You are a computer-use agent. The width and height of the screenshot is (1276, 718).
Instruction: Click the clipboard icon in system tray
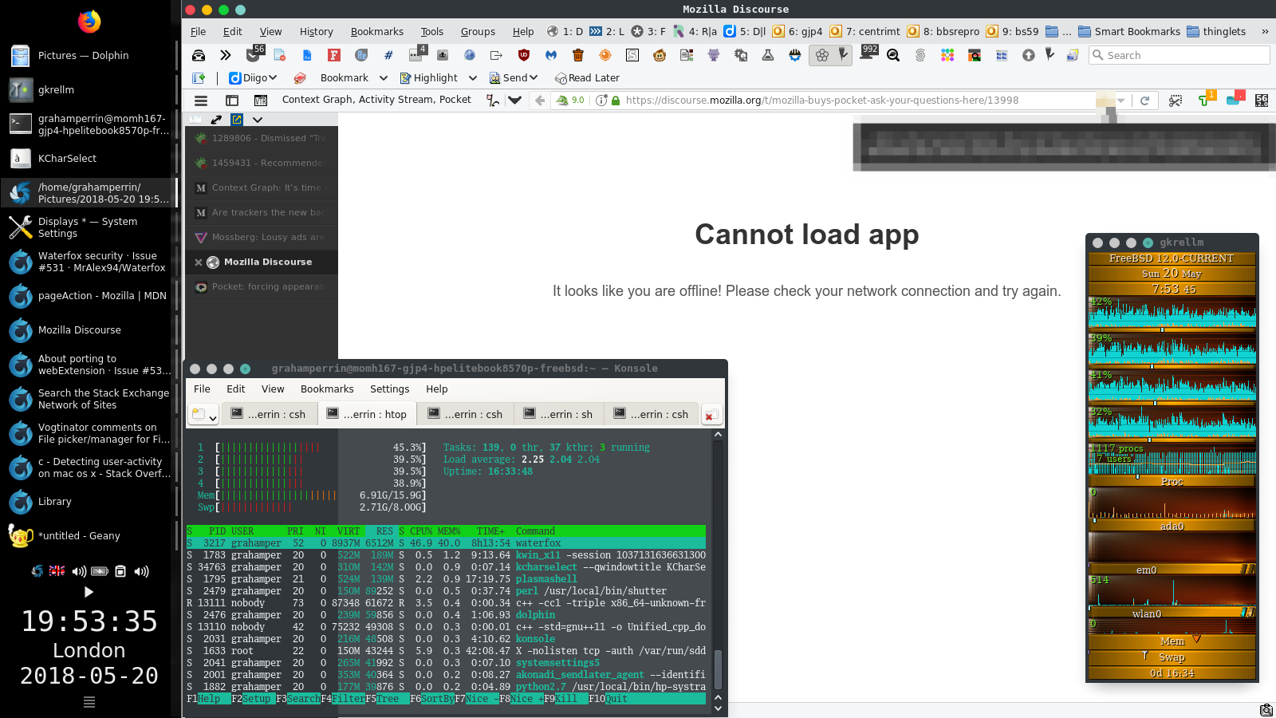click(120, 571)
